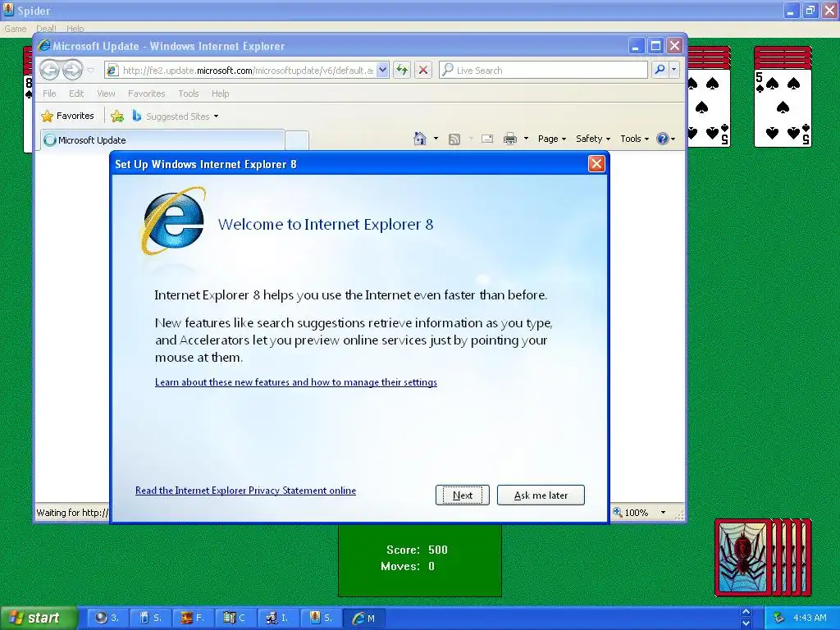Expand the Home button dropdown arrow
The height and width of the screenshot is (630, 840).
[x=436, y=139]
